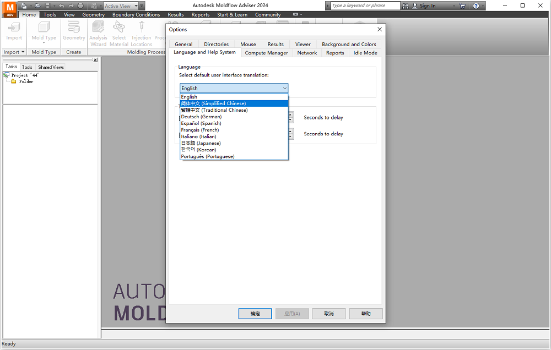Select Español (Spanish) in language list
This screenshot has width=551, height=350.
[234, 124]
